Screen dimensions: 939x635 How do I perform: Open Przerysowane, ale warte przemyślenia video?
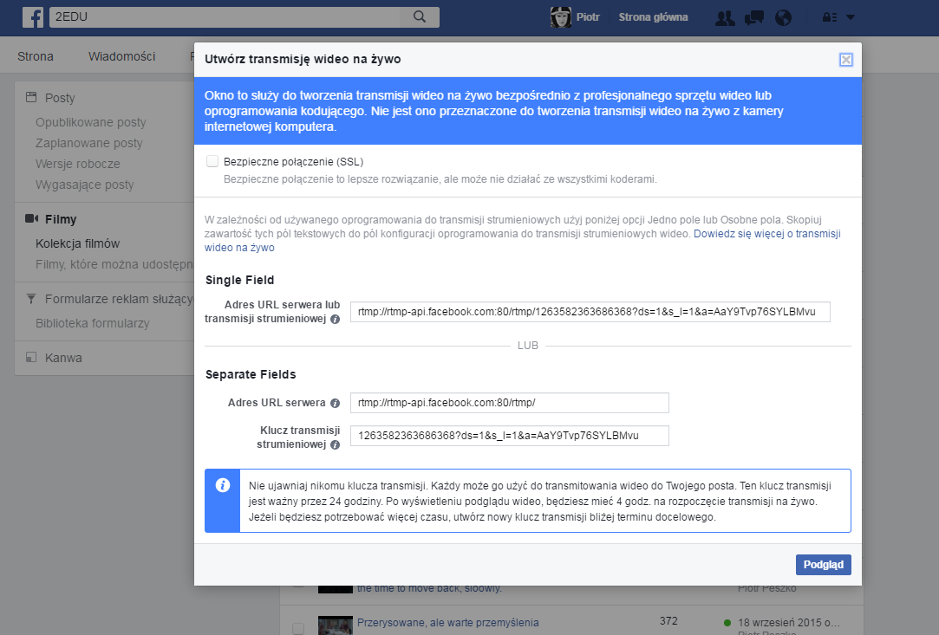[x=448, y=622]
